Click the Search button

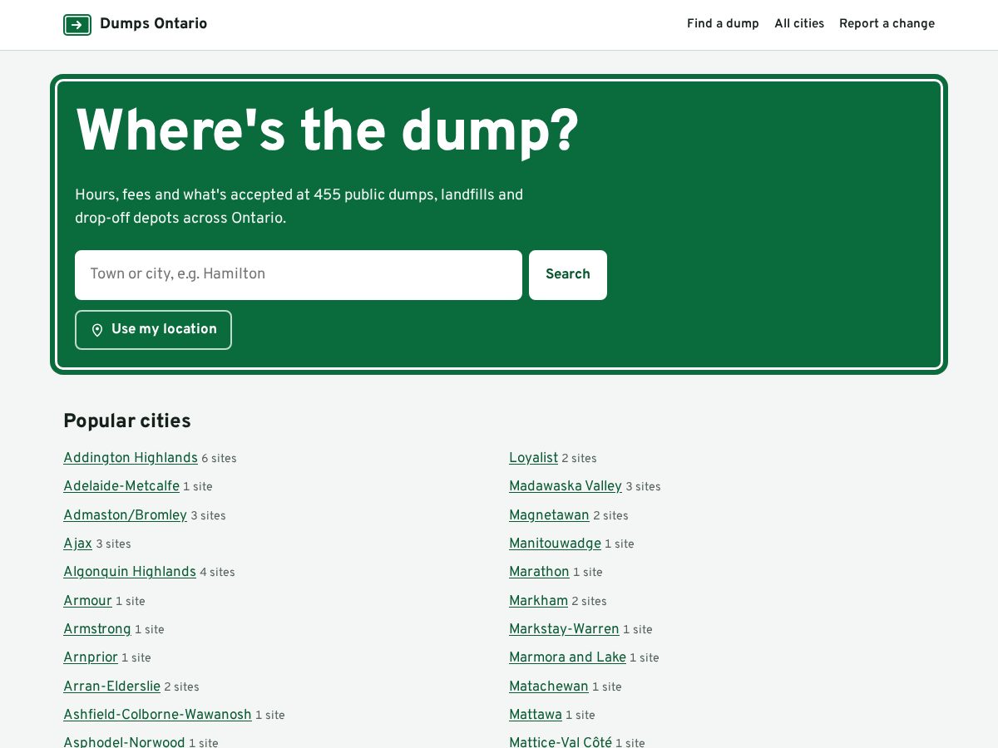pos(568,275)
